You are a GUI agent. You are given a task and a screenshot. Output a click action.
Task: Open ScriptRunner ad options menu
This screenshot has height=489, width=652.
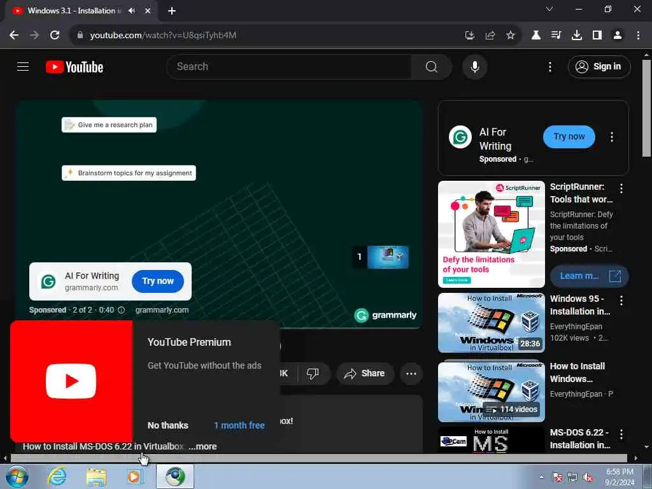coord(621,188)
